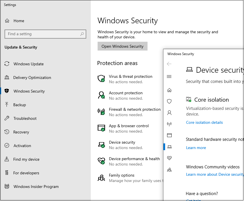The image size is (244, 201).
Task: Open the shield Virus protection sidebar icon
Action: coord(169,101)
